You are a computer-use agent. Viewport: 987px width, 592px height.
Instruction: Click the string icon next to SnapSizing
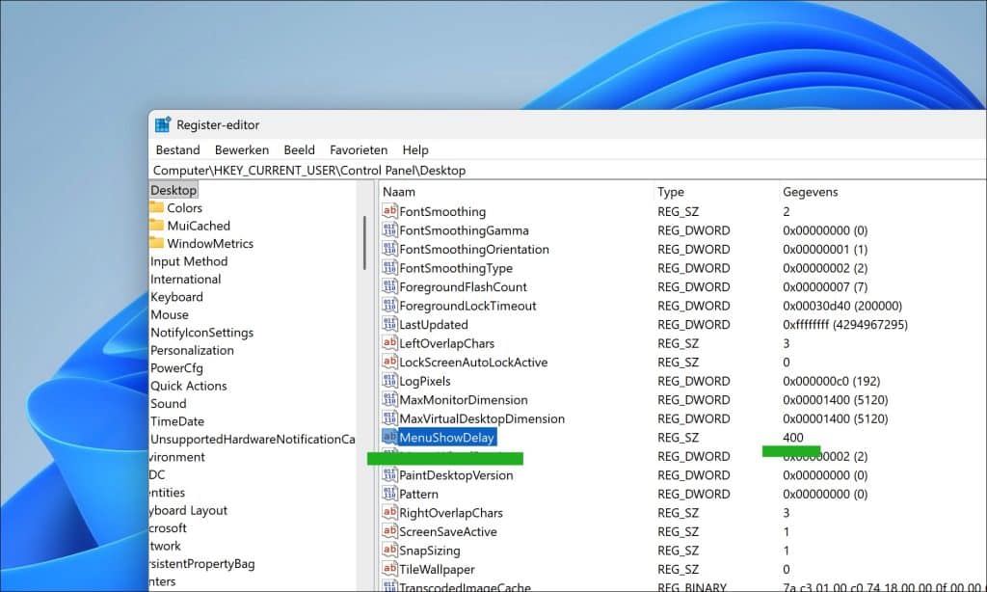[x=389, y=551]
